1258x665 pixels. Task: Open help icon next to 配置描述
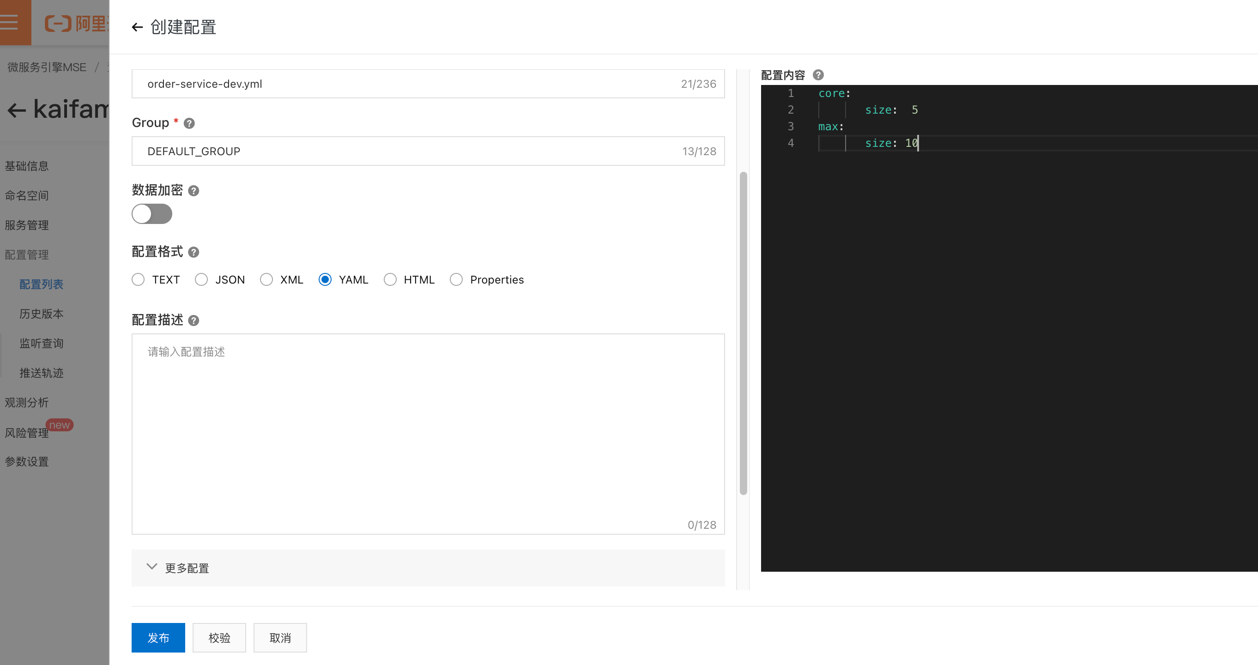click(194, 320)
